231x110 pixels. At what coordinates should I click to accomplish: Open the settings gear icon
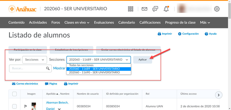coord(217,9)
